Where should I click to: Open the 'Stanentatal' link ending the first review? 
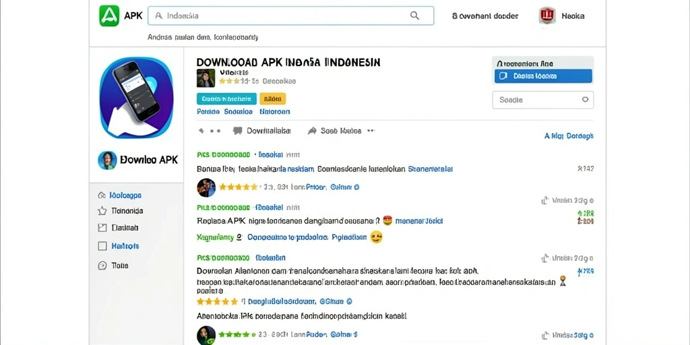click(431, 169)
